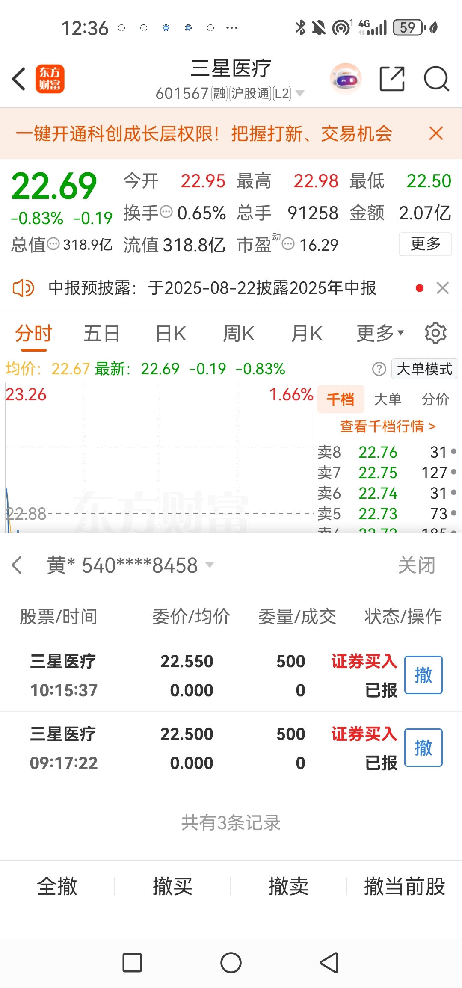Tap the battery indicator in status bar

[409, 28]
